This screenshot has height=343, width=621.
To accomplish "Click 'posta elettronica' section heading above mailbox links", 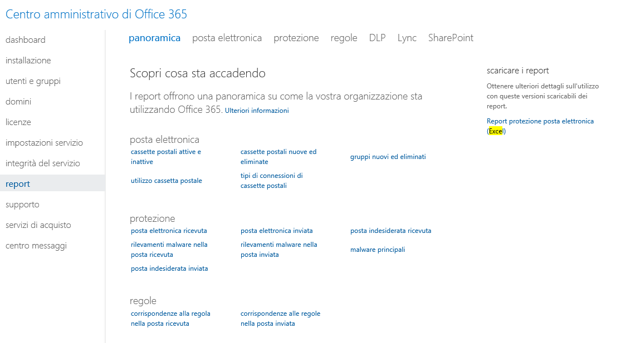I will [164, 140].
